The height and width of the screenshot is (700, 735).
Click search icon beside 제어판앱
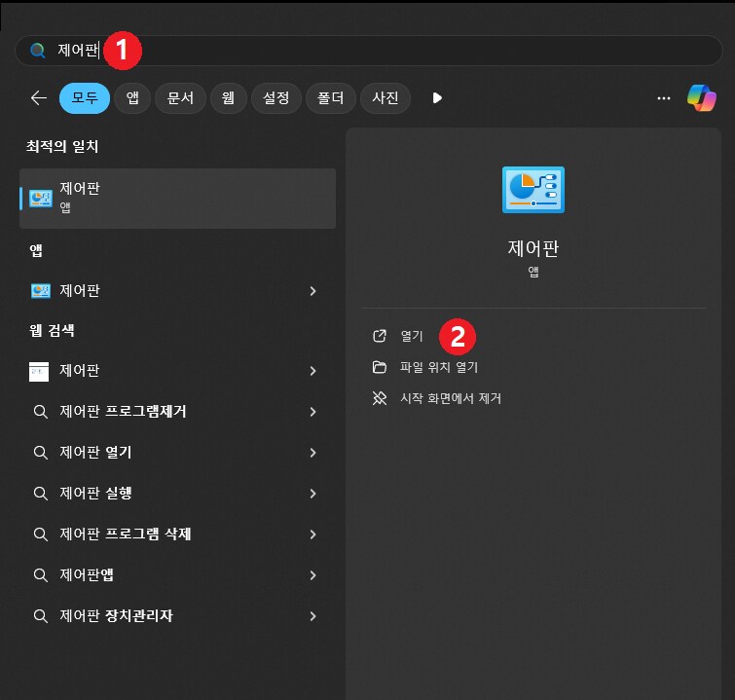[41, 575]
